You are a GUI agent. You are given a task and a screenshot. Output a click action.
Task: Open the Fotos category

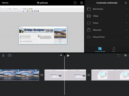pyautogui.click(x=107, y=23)
